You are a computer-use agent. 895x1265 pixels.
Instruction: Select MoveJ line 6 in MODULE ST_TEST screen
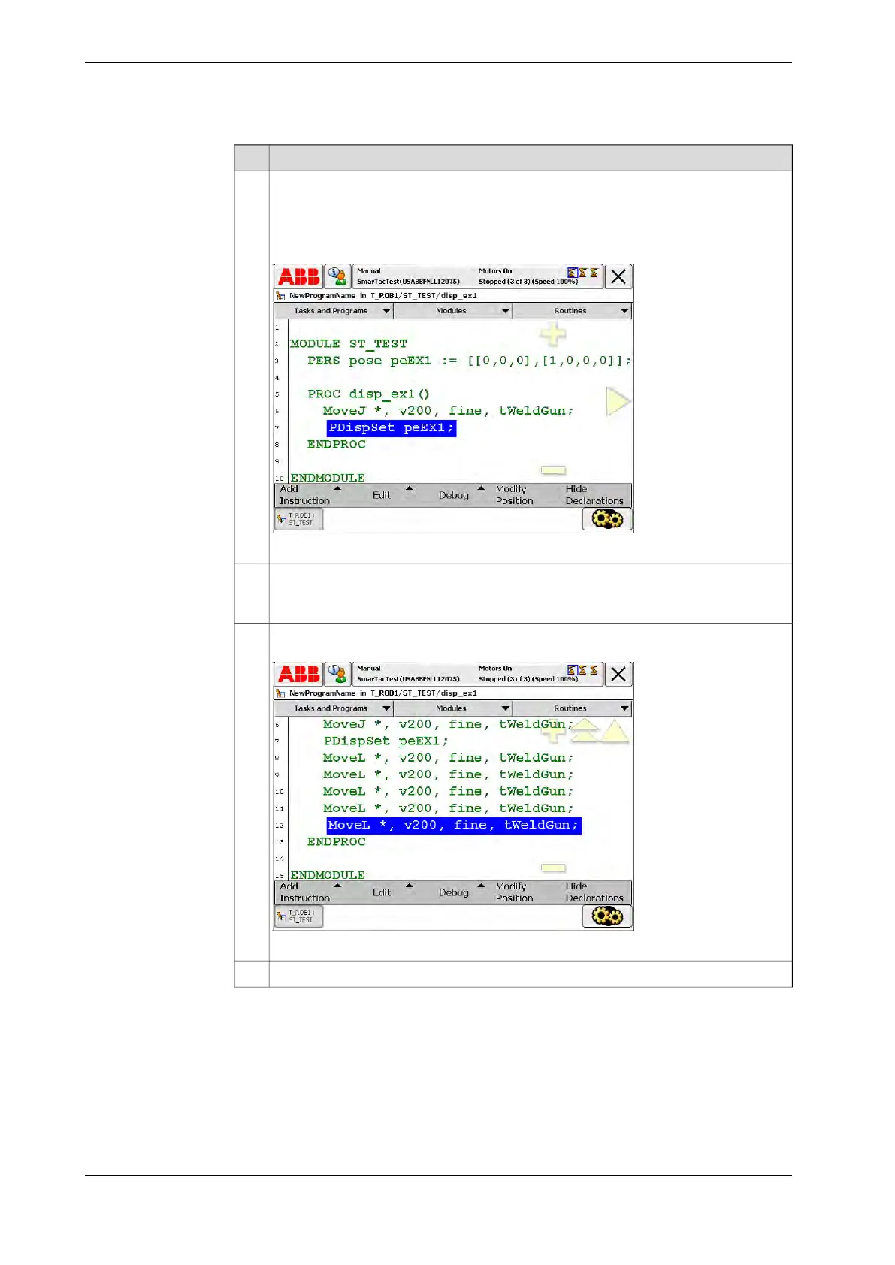coord(448,411)
